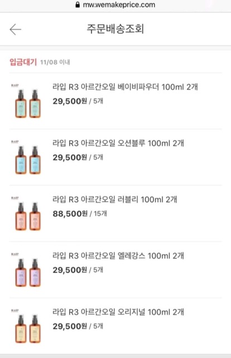Image resolution: width=231 pixels, height=358 pixels.
Task: Select 라입 R3 아르간오일 오션블루 title
Action: [x=118, y=143]
